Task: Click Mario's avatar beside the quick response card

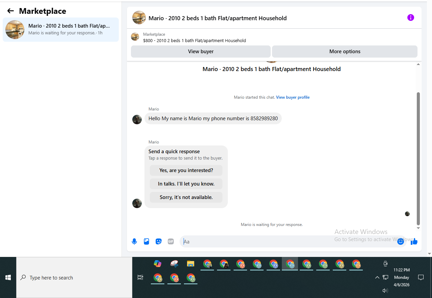Action: click(137, 203)
